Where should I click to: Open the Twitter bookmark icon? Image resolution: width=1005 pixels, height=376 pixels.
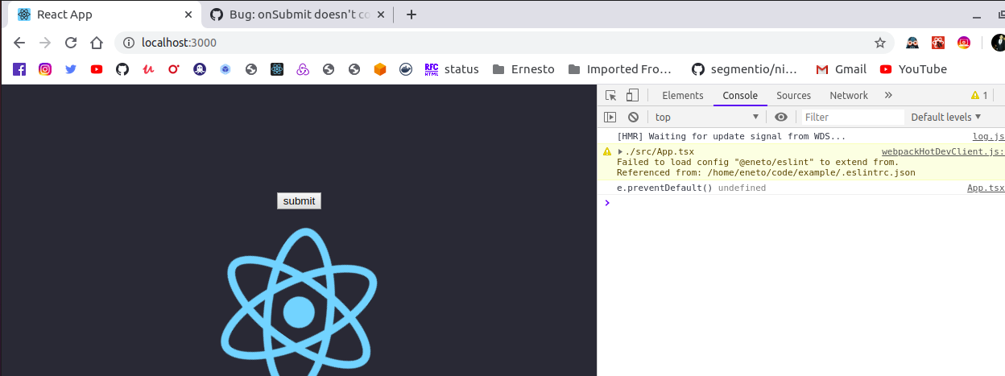point(71,69)
